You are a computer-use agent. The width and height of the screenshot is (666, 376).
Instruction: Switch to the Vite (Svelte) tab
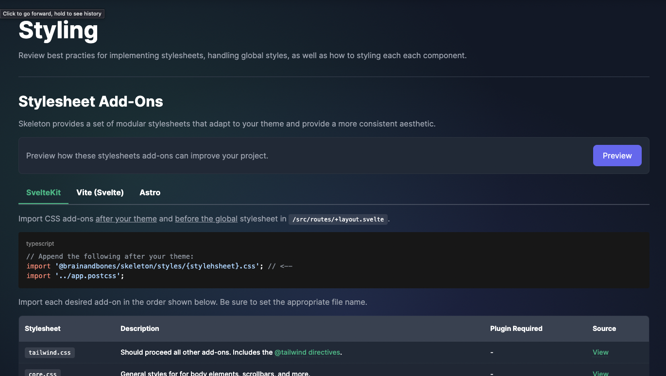coord(100,192)
